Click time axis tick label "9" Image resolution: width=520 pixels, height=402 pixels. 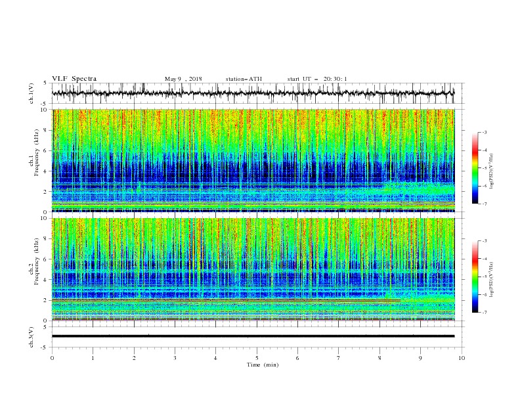(420, 358)
